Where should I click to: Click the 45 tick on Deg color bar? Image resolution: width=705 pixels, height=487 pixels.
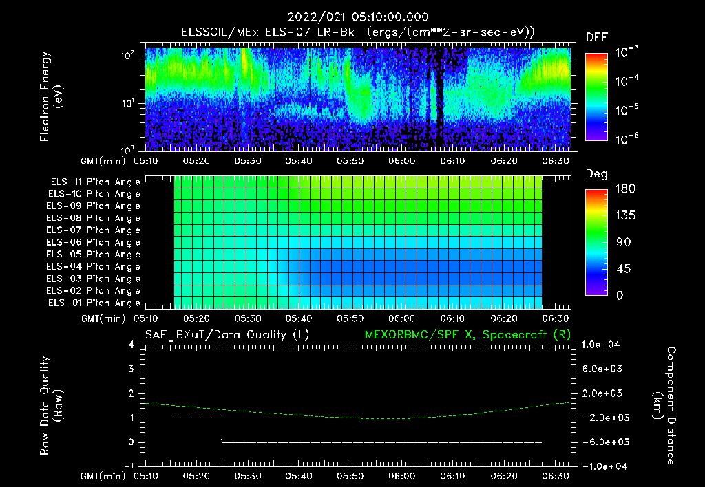tap(624, 269)
